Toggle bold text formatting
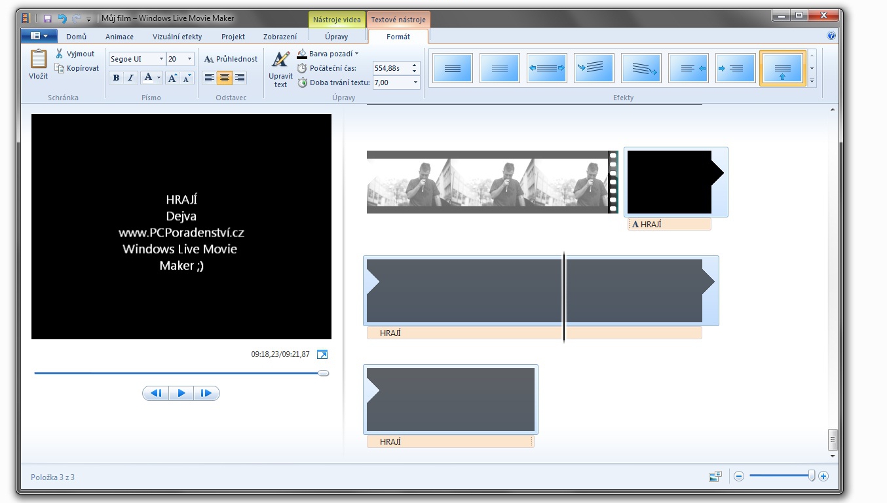This screenshot has height=503, width=887. tap(116, 78)
